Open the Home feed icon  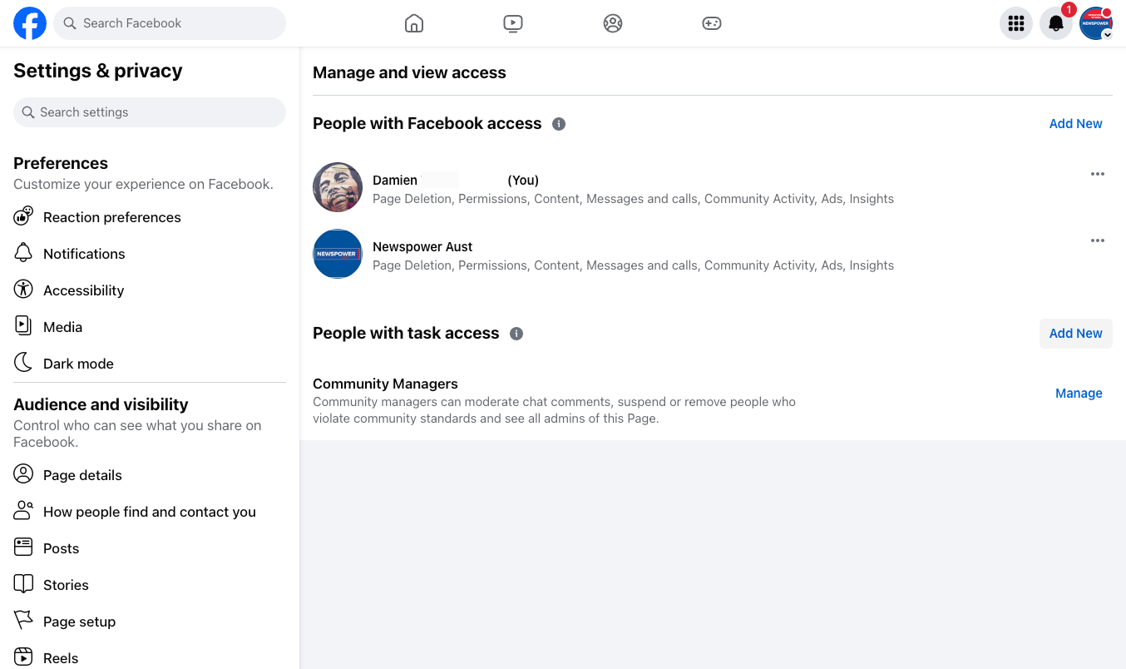pos(414,23)
